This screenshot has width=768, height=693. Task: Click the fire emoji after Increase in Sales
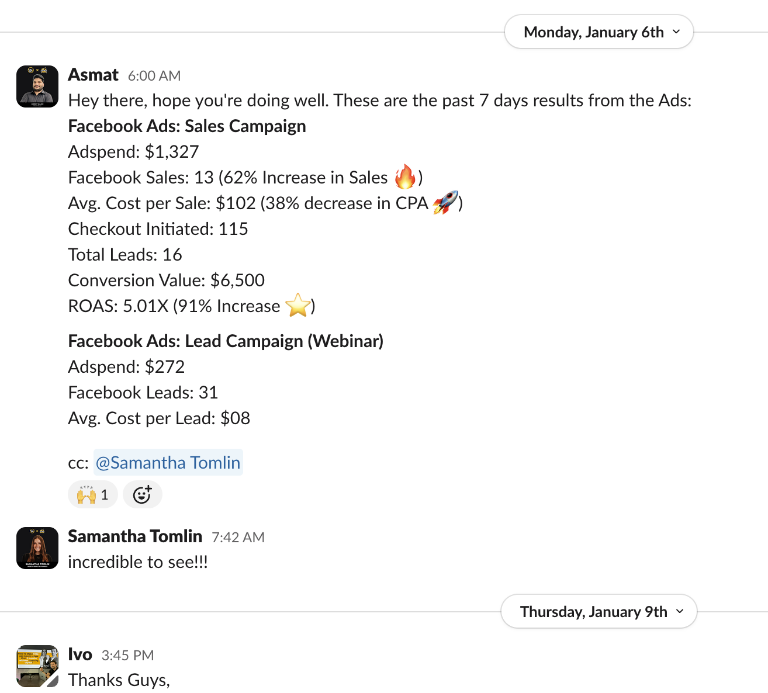(x=405, y=176)
